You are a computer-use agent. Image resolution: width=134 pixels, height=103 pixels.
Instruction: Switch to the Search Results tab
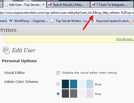tap(68, 5)
